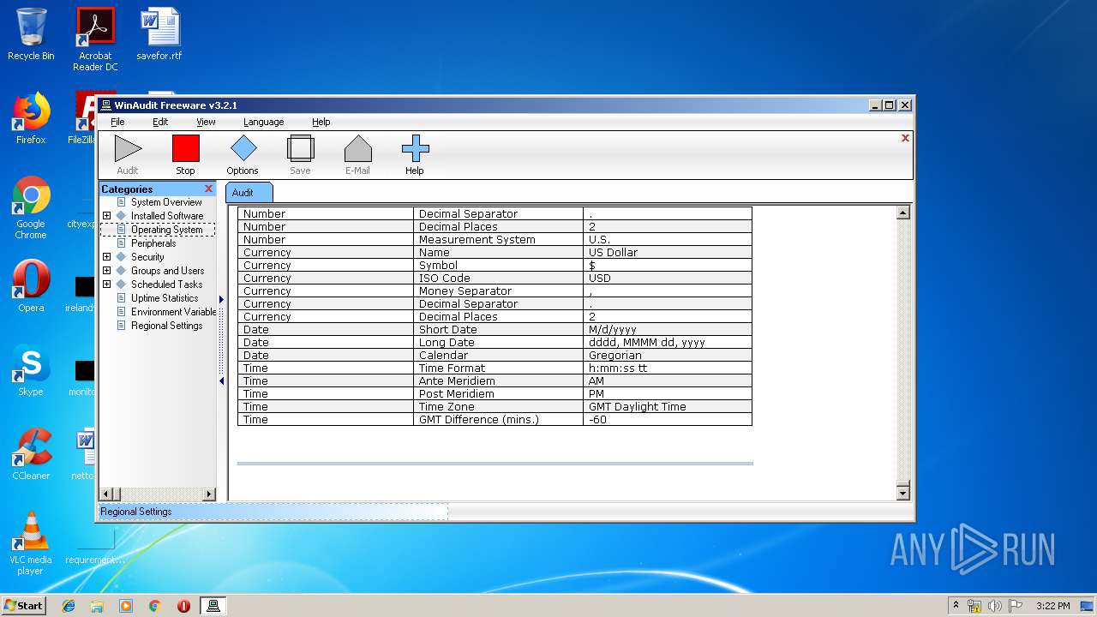Image resolution: width=1097 pixels, height=617 pixels.
Task: Click the volume icon in system tray
Action: (995, 606)
